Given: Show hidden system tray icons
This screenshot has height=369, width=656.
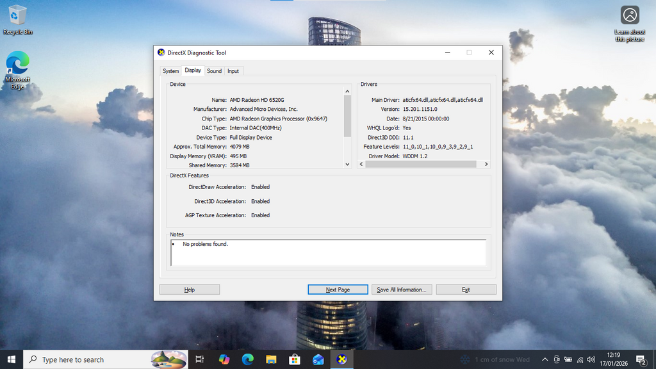Looking at the screenshot, I should click(x=545, y=359).
